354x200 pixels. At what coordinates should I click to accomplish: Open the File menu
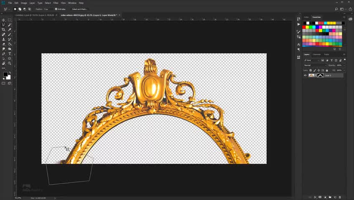coord(10,3)
